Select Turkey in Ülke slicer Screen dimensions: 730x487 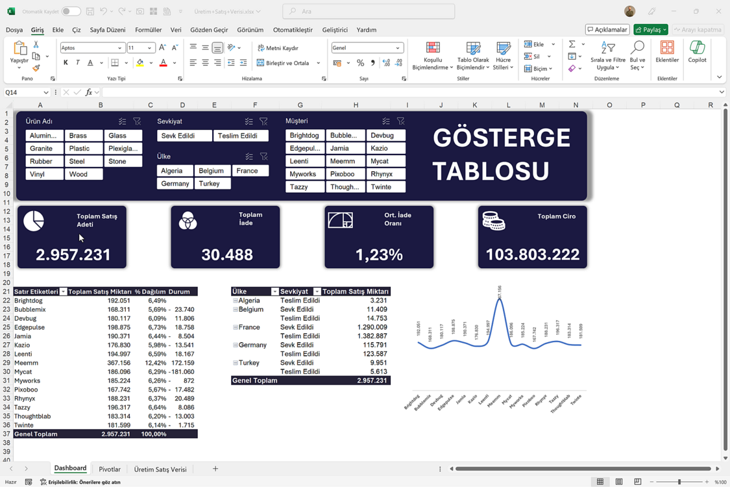[213, 184]
